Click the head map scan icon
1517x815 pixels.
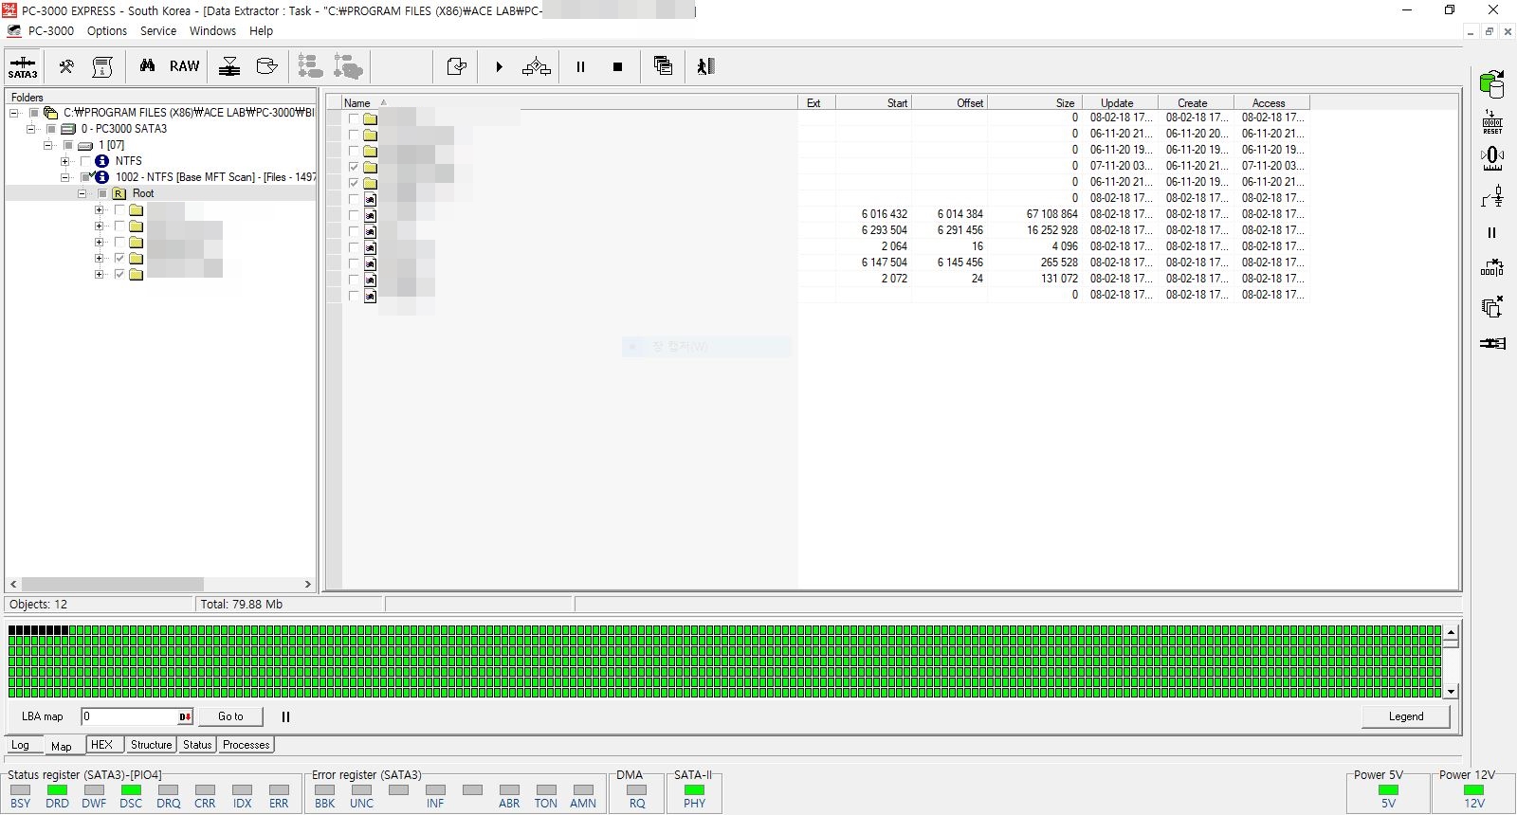(x=229, y=66)
